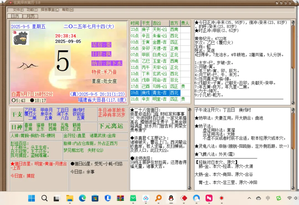This screenshot has width=299, height=205.
Task: Open File Explorer from taskbar
Action: point(69,198)
